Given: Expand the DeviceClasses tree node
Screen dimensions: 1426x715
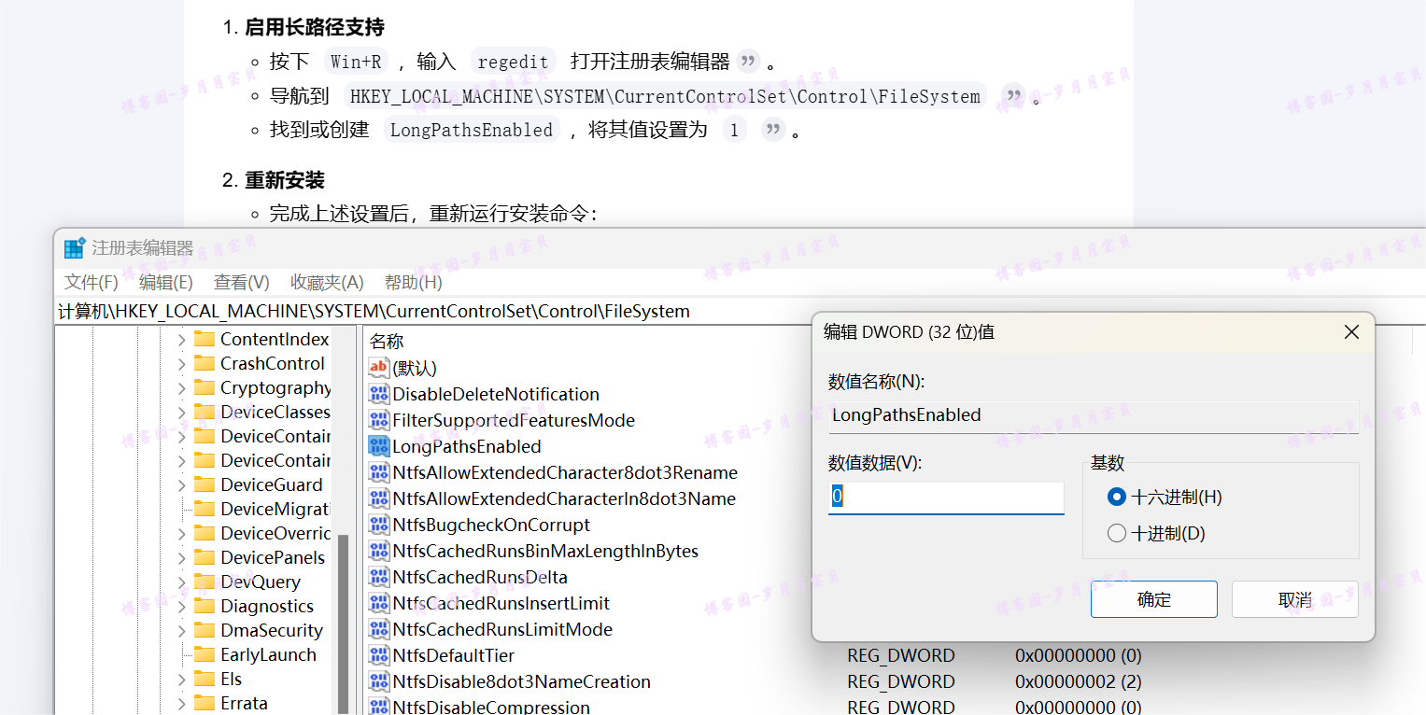Looking at the screenshot, I should point(181,412).
